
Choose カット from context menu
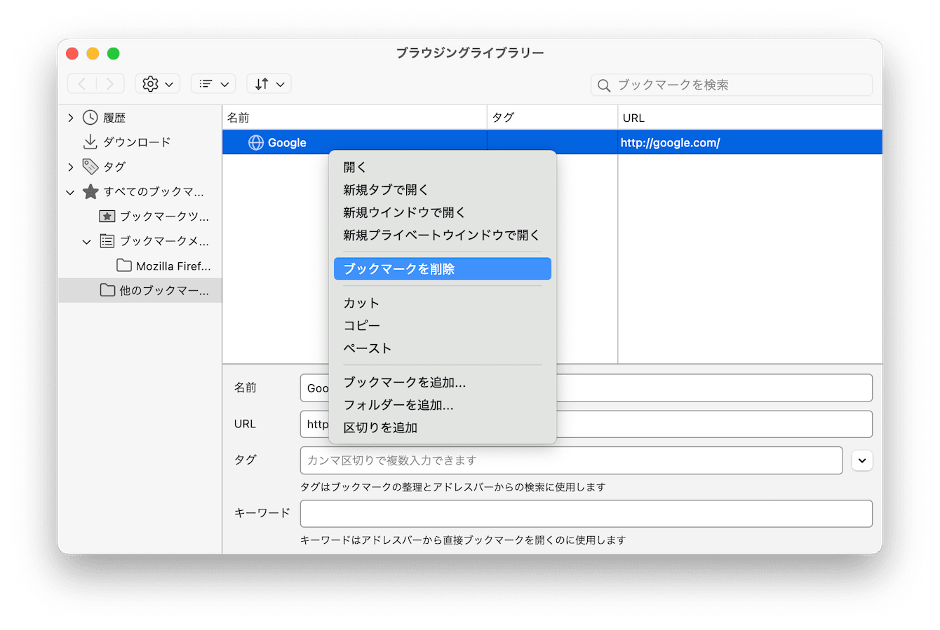click(443, 303)
